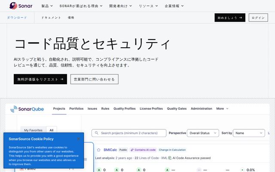Switch to the My Favorites toggle

(34, 130)
